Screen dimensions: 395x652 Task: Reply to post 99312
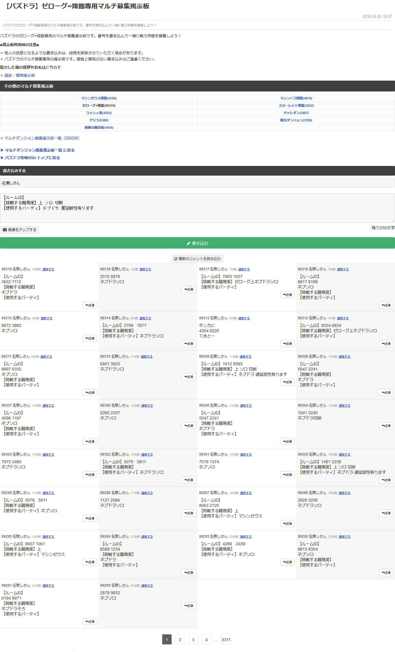(x=386, y=344)
